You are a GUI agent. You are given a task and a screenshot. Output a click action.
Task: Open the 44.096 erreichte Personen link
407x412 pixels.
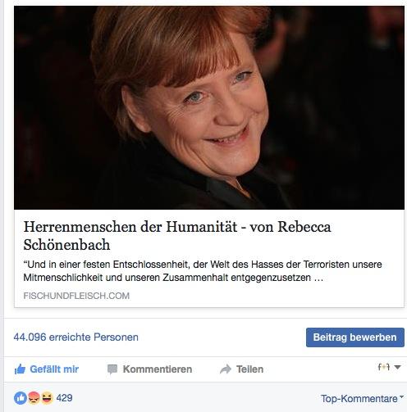point(76,337)
